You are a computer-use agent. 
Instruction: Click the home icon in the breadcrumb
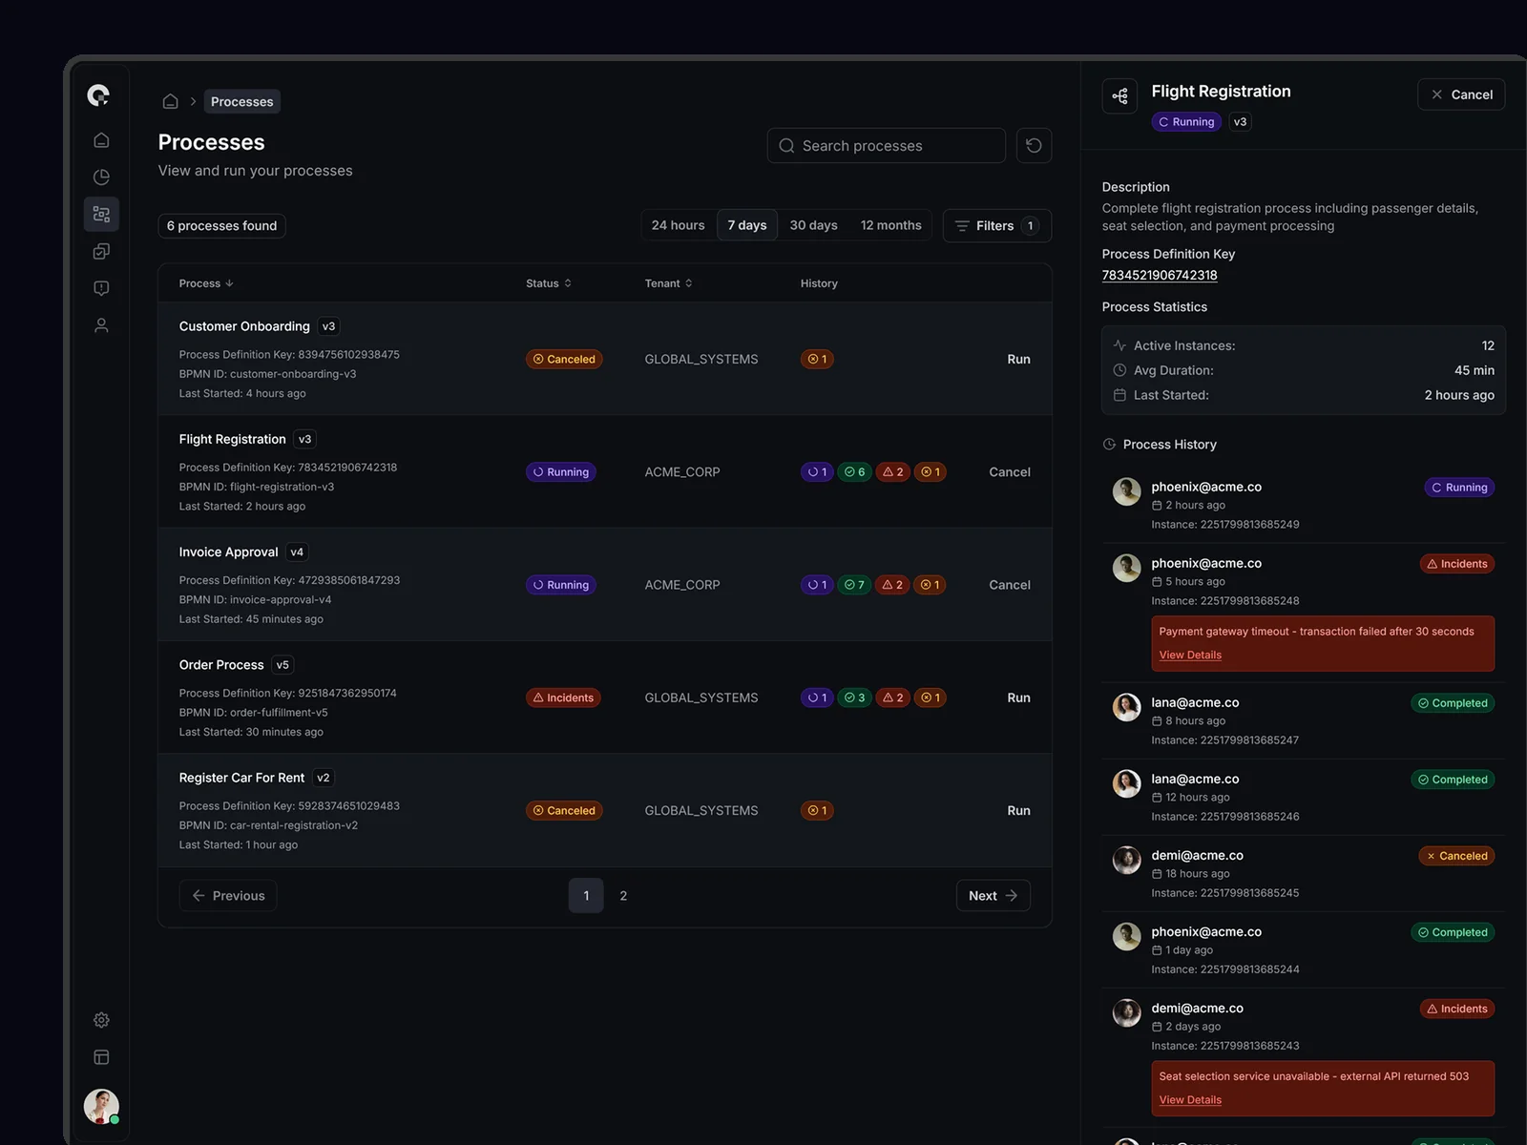(170, 101)
